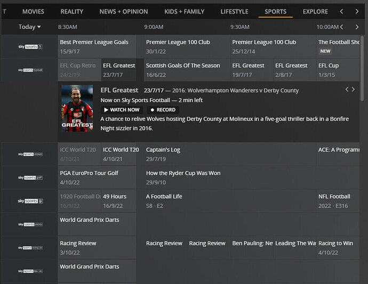Click the 9:30AM time header
The height and width of the screenshot is (284, 368).
pyautogui.click(x=239, y=27)
